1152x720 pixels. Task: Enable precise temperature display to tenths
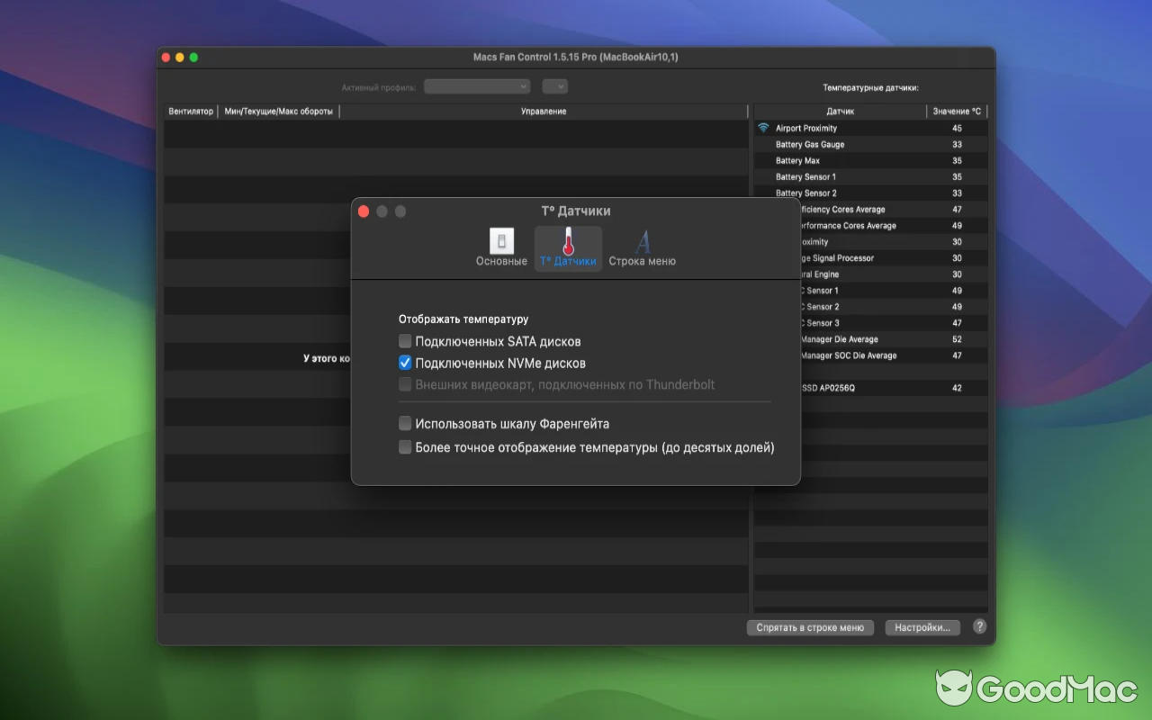(x=405, y=446)
